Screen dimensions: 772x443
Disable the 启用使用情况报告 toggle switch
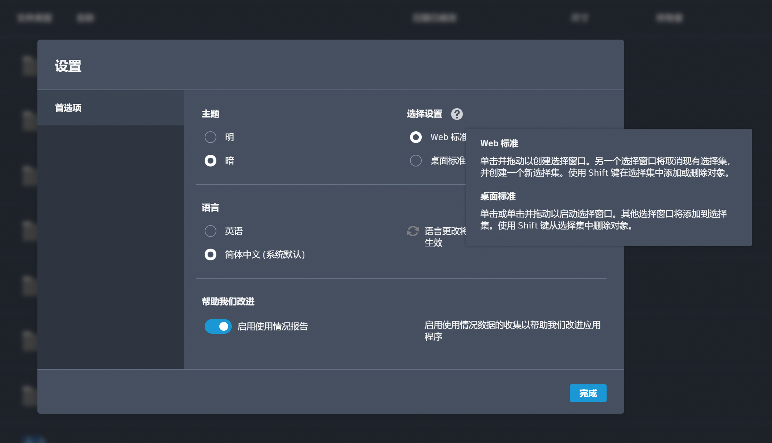[x=218, y=326]
